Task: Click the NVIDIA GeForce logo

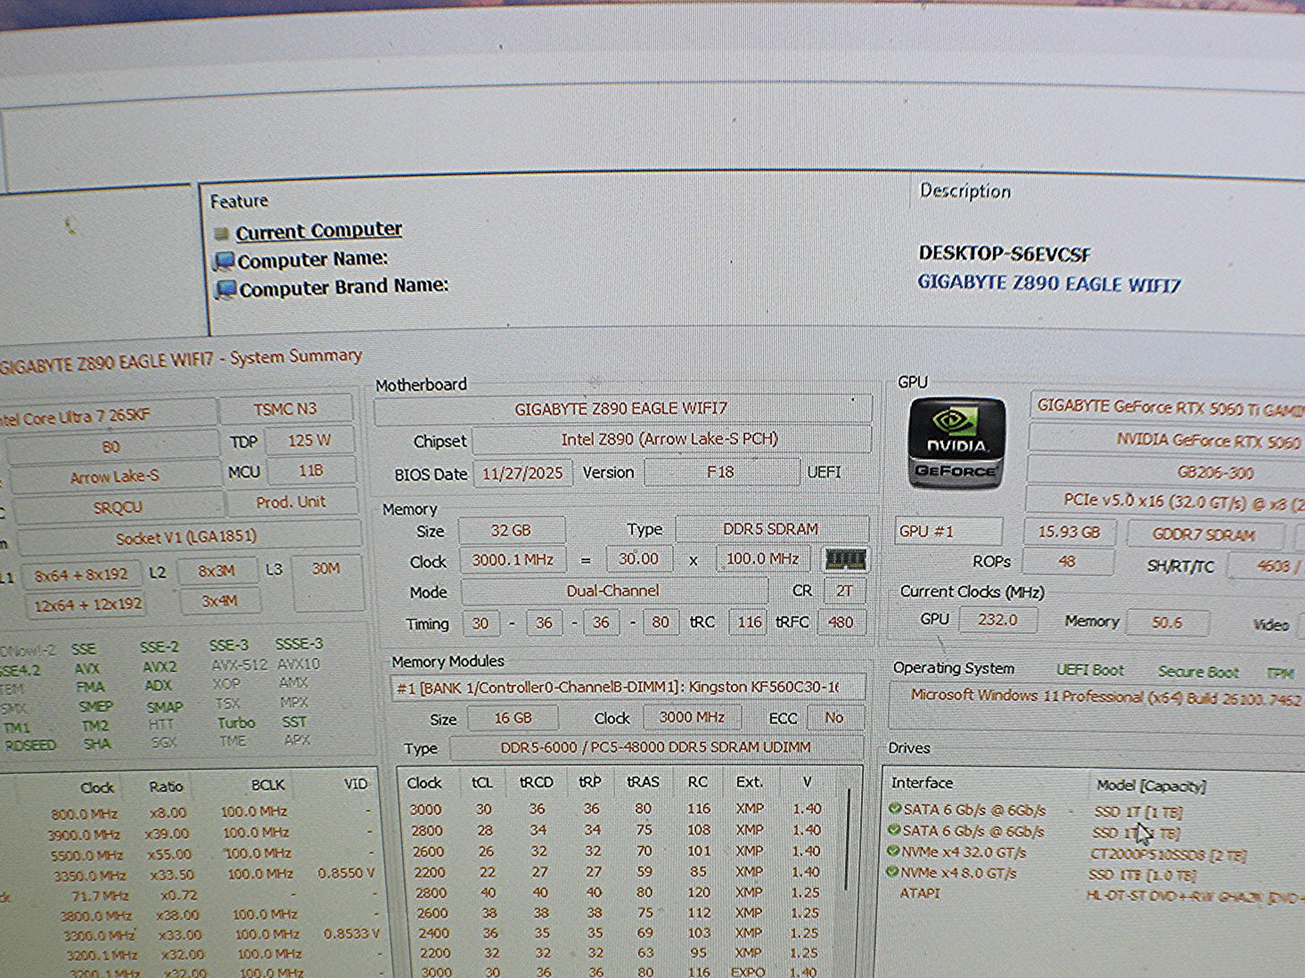Action: [956, 443]
